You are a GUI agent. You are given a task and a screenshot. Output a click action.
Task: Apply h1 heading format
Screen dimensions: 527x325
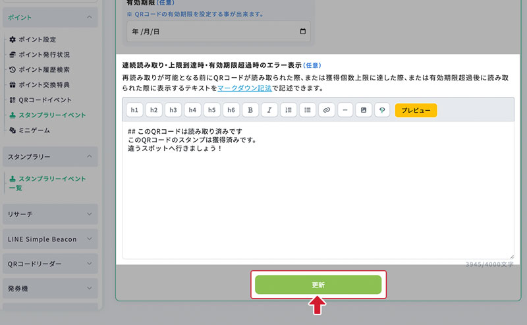(135, 110)
